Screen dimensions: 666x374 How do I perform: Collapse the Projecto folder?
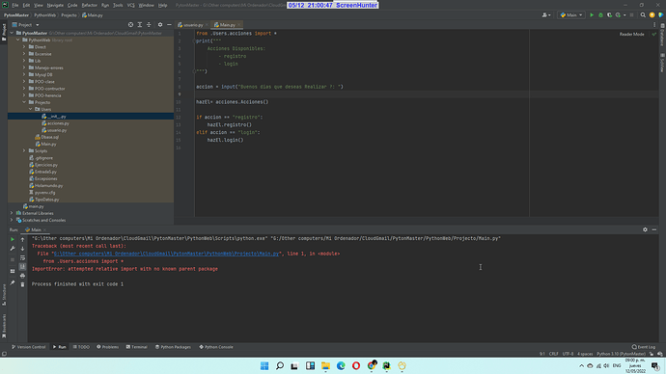pos(24,102)
